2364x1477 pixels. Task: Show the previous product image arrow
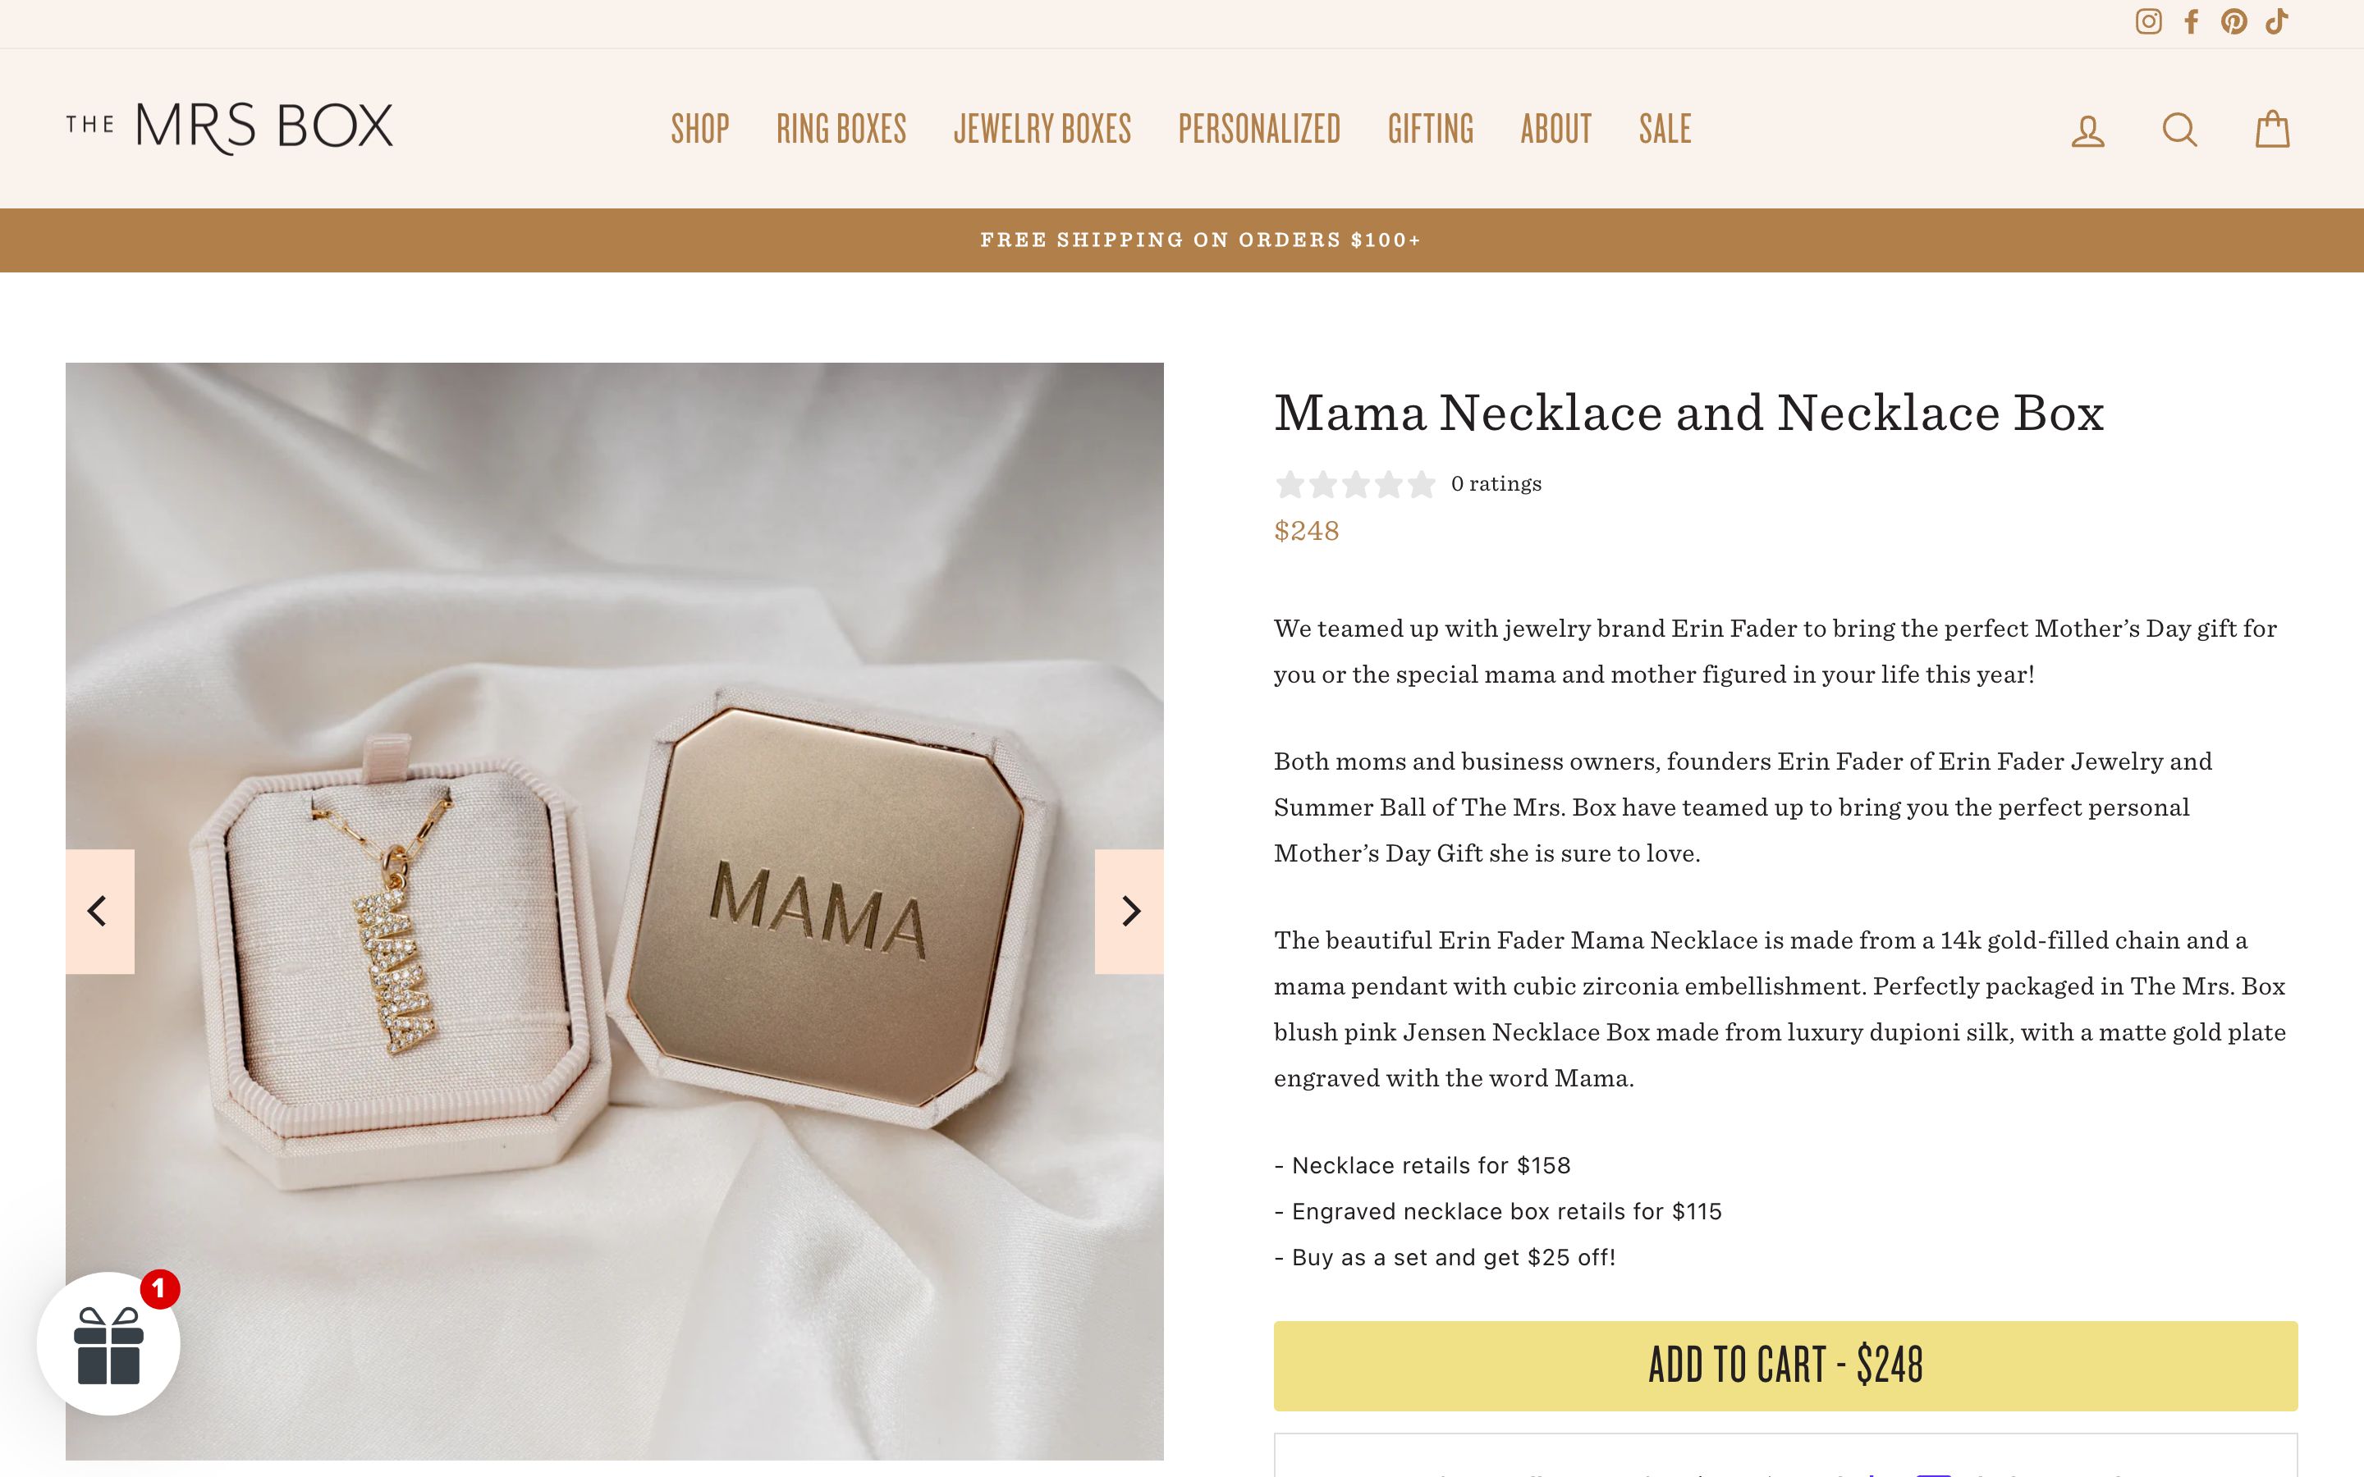[98, 911]
